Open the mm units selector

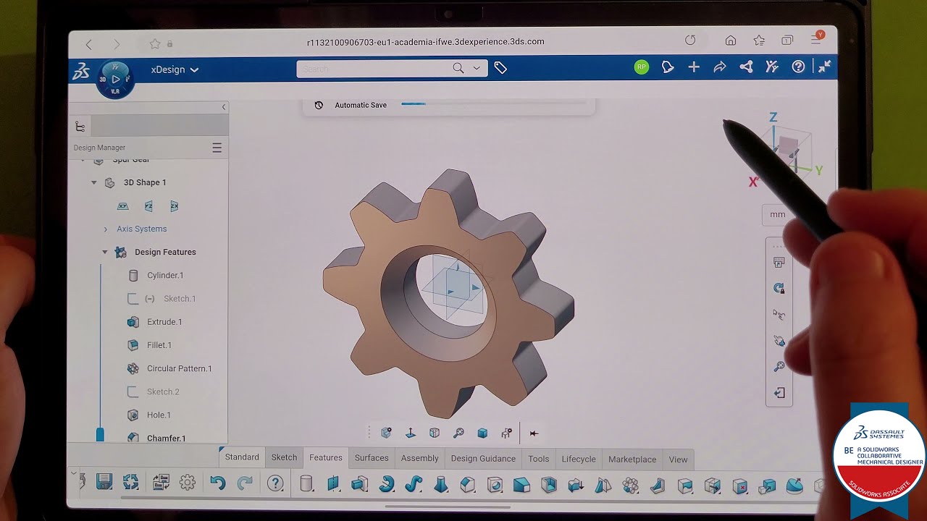(778, 214)
